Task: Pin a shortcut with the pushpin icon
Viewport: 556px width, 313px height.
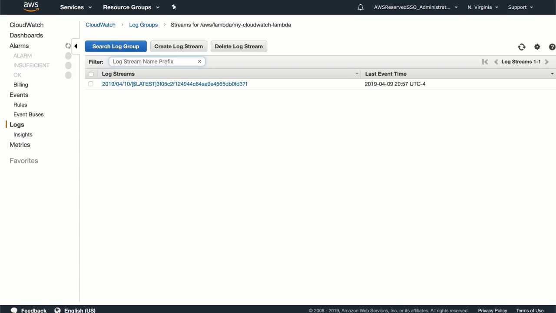Action: point(174,7)
